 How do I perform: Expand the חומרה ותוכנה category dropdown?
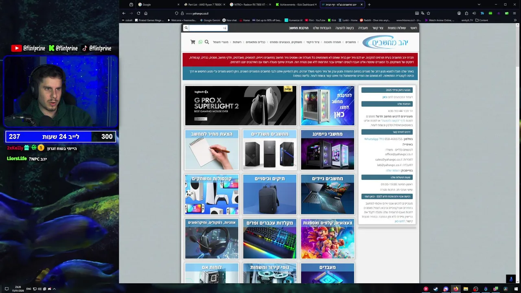pyautogui.click(x=332, y=42)
